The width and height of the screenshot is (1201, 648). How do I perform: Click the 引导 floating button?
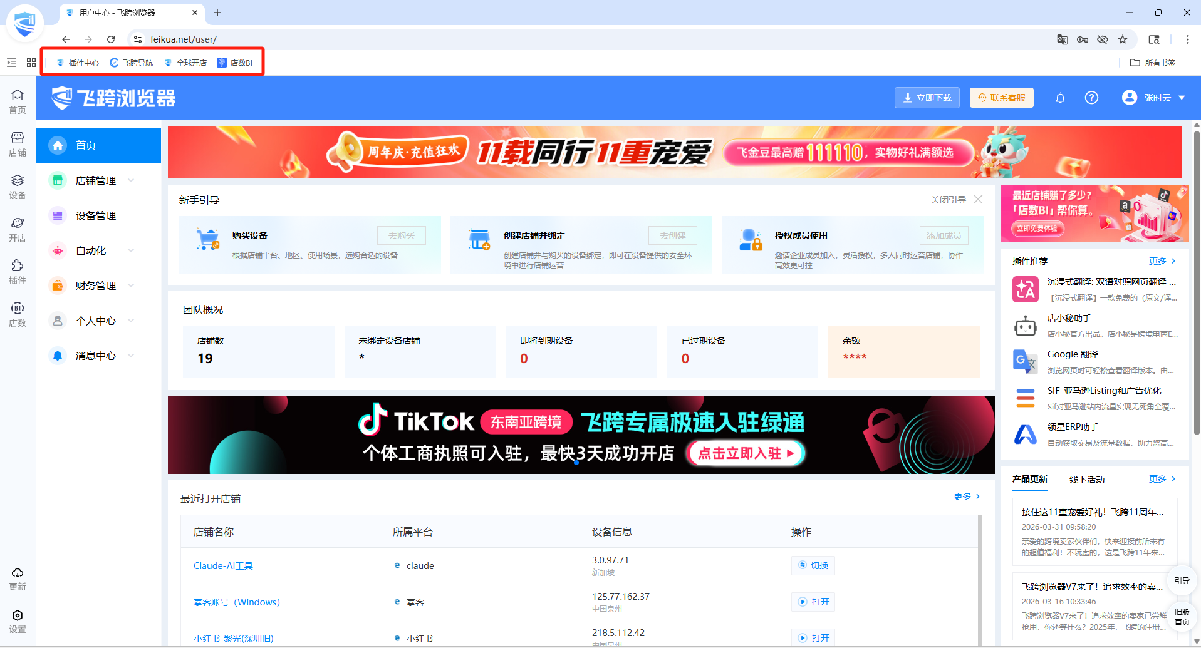[1182, 580]
